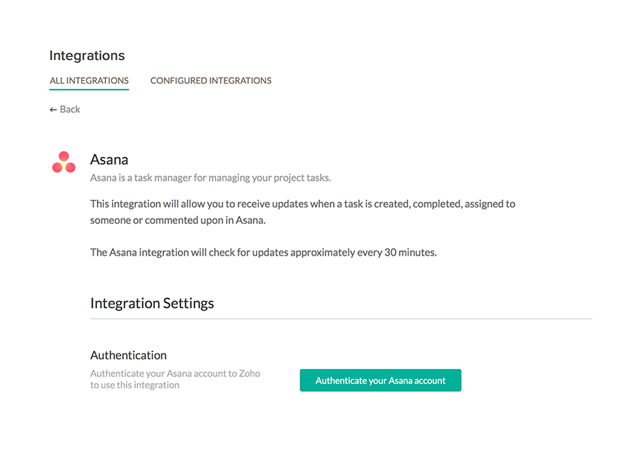Click the 'someone or commented upon in Asana' line

[178, 220]
